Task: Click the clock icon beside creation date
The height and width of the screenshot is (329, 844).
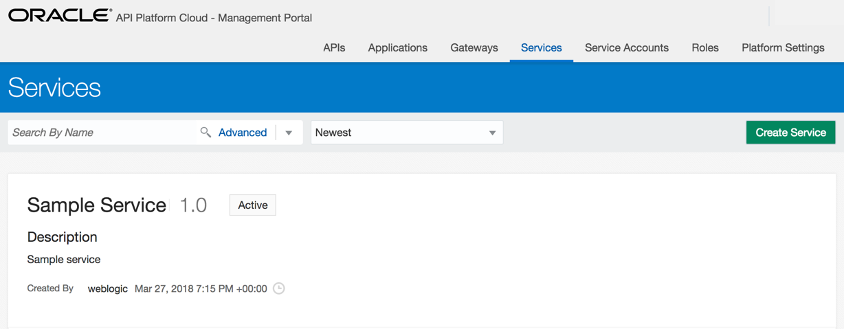Action: pos(279,288)
